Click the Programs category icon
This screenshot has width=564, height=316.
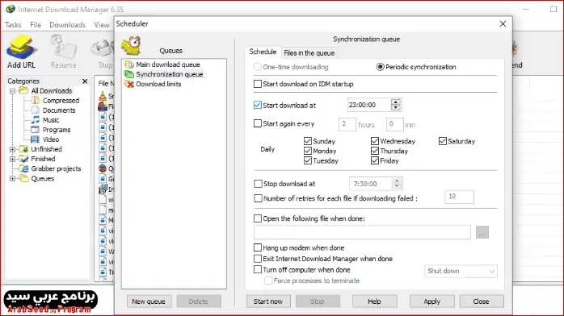coord(36,130)
